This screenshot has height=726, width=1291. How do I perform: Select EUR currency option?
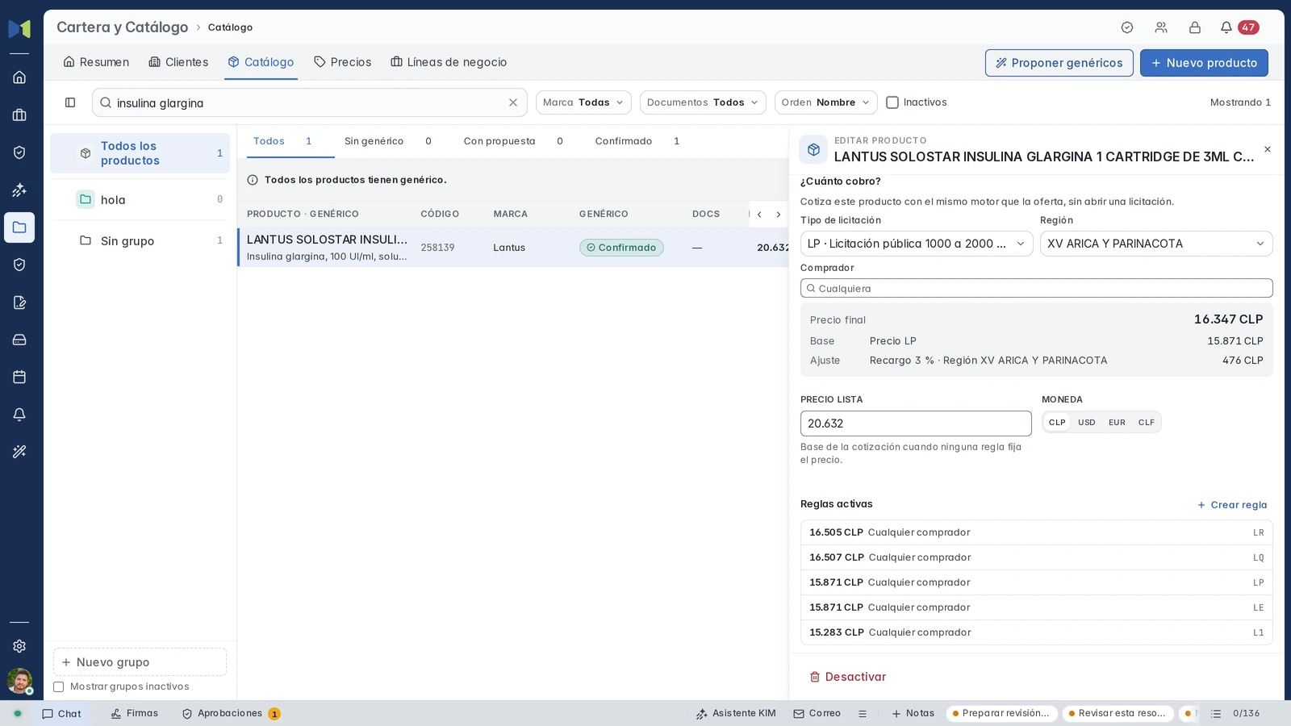pyautogui.click(x=1117, y=423)
